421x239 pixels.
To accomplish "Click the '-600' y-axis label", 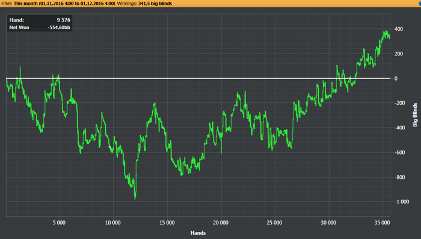I will [x=399, y=152].
